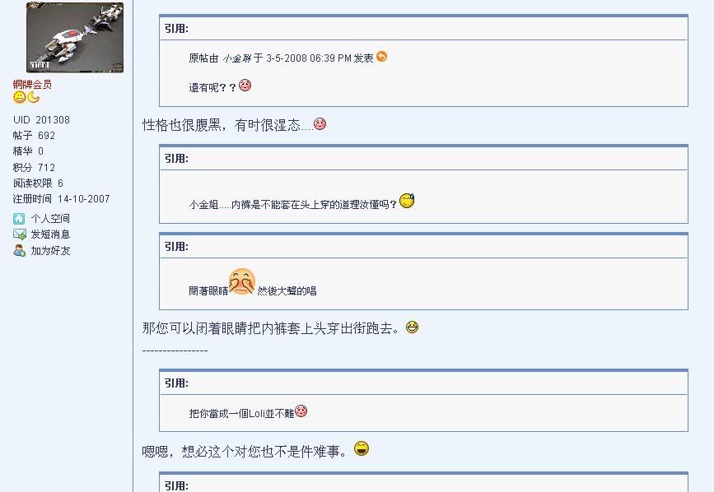Screen dimensions: 714x492
Task: Click the 小金麟 author name in the quote
Action: (x=237, y=58)
